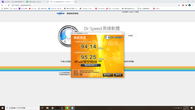Click the HiNet logo on page header

pyautogui.click(x=61, y=13)
